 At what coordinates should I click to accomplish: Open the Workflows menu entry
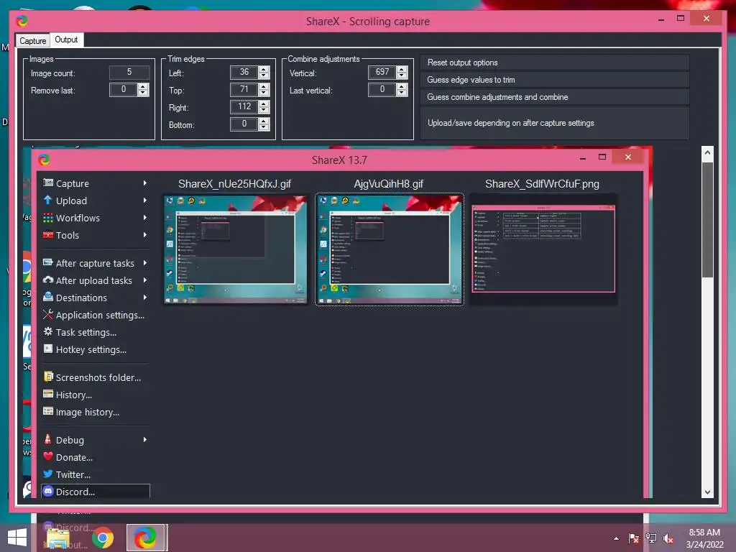point(96,218)
